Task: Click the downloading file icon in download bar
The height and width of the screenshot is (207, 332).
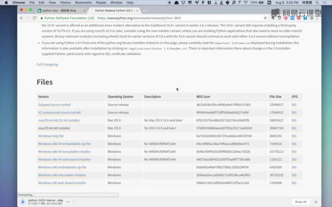Action: point(23,202)
